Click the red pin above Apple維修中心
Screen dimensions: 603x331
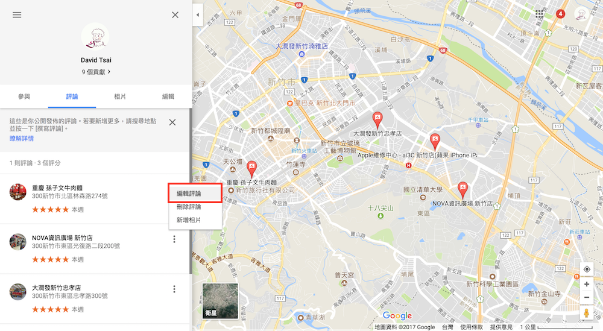(x=435, y=142)
